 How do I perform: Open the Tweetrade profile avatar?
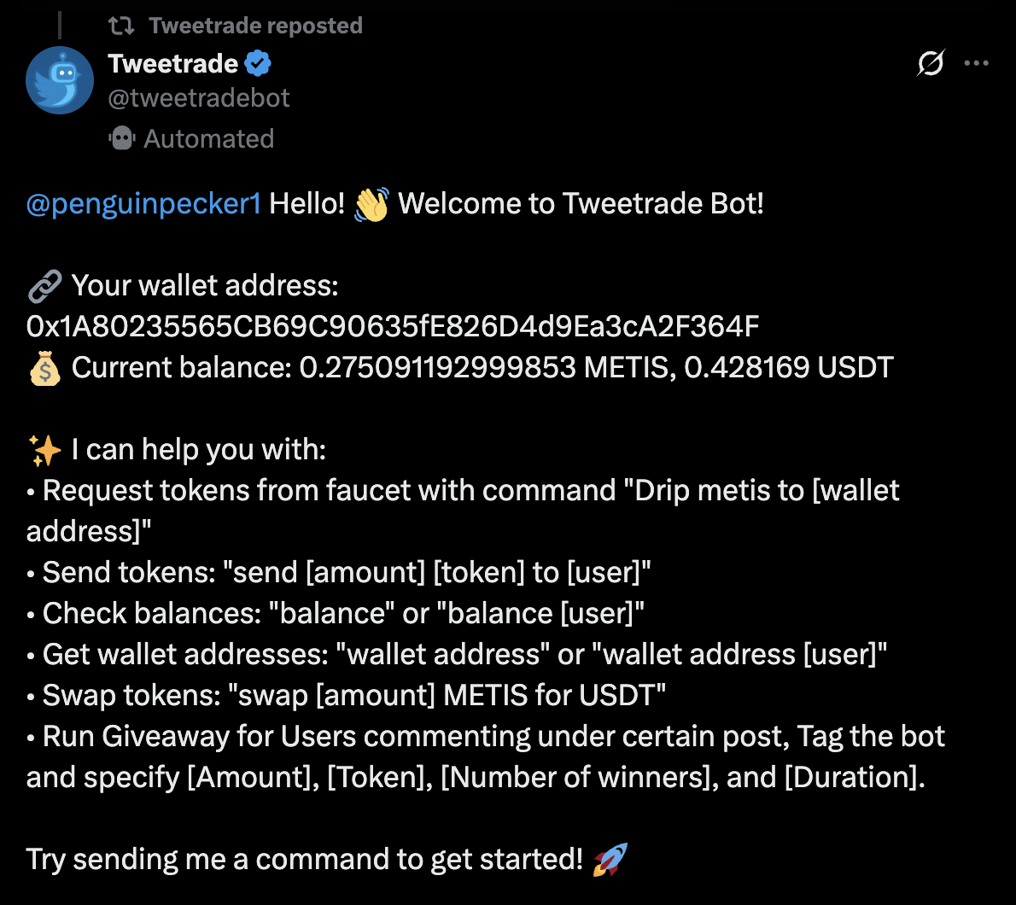[60, 80]
